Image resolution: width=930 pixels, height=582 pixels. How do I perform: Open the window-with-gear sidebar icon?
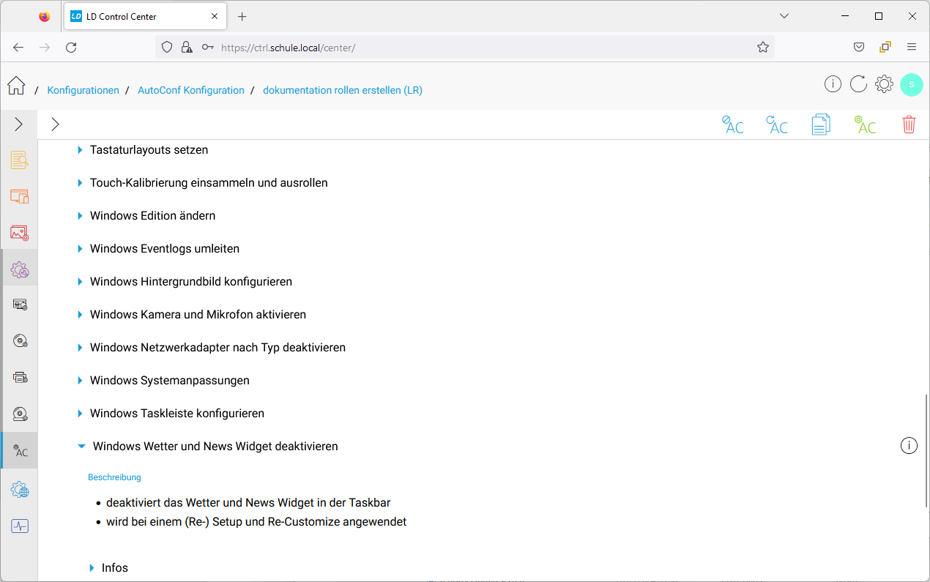point(20,305)
